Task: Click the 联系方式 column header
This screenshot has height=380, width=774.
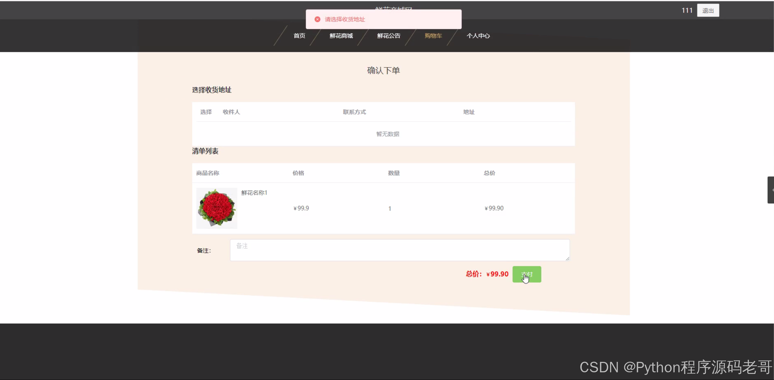Action: coord(354,112)
